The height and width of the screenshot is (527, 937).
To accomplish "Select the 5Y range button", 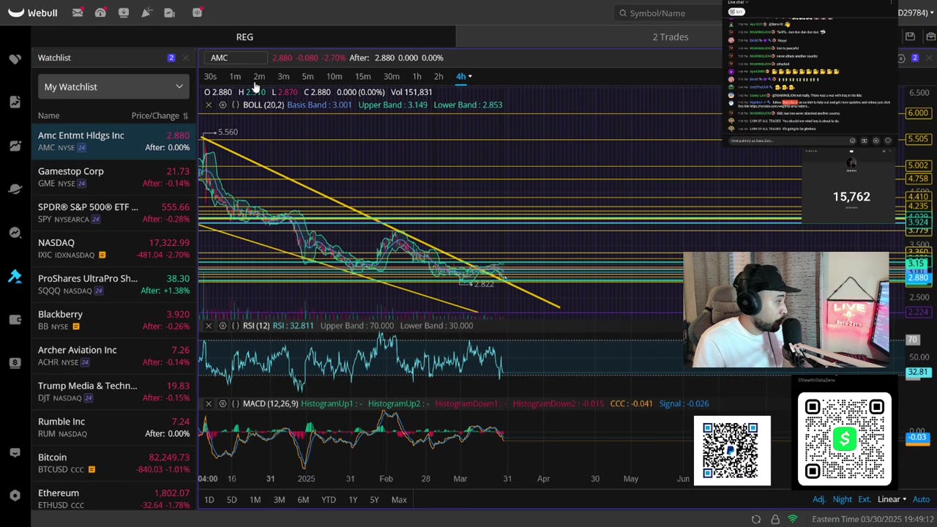I will point(374,499).
